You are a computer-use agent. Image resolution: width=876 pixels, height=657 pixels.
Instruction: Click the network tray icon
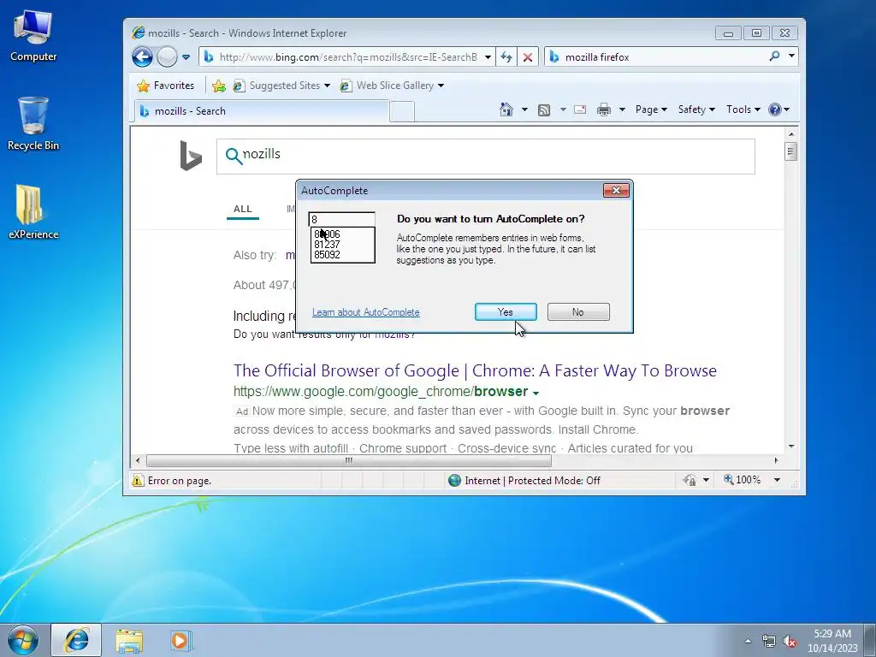click(769, 641)
